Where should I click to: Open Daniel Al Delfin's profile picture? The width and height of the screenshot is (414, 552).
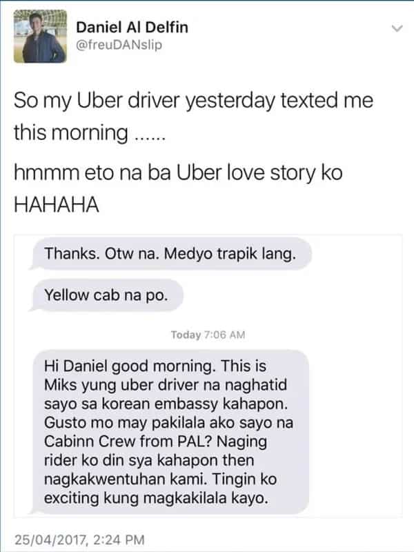point(40,37)
